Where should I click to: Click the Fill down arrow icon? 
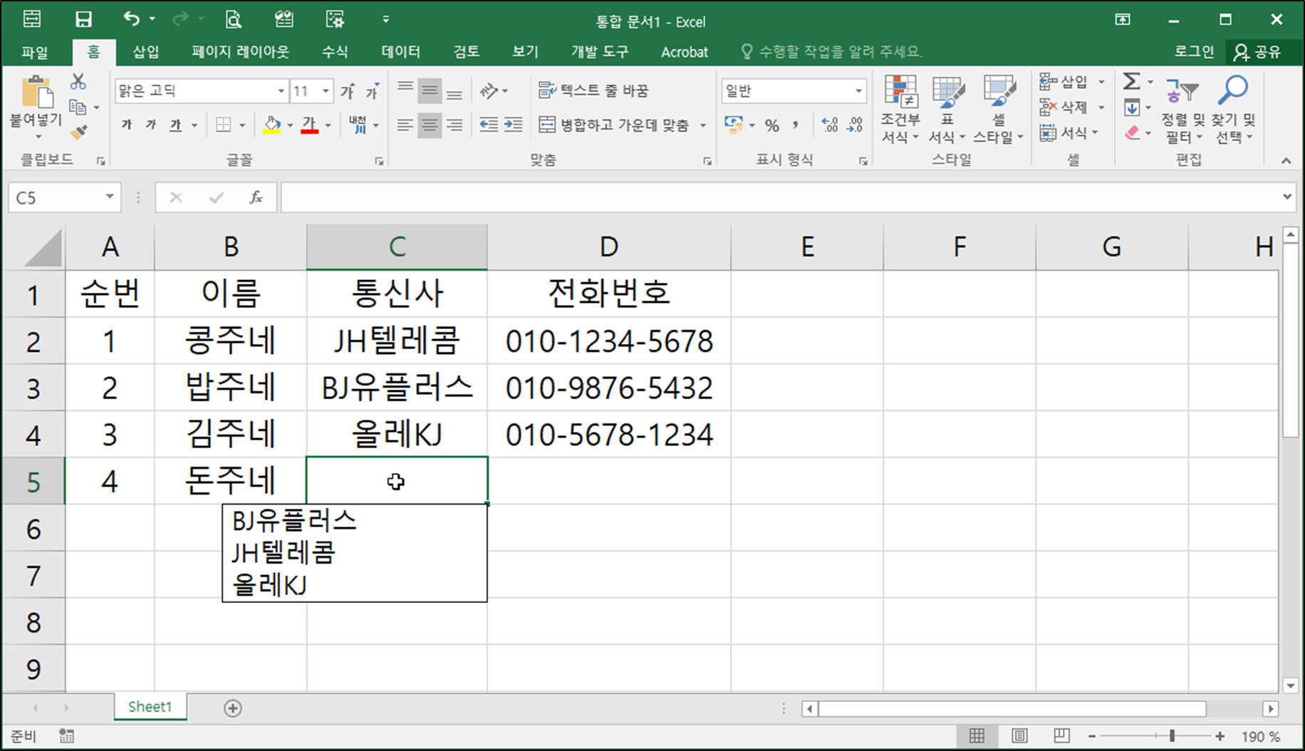[x=1131, y=108]
